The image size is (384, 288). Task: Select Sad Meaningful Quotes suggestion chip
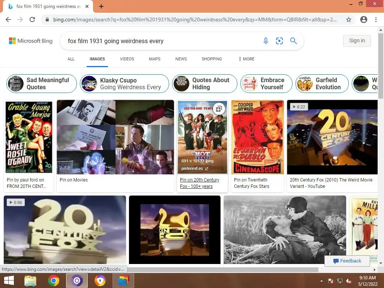pyautogui.click(x=41, y=84)
